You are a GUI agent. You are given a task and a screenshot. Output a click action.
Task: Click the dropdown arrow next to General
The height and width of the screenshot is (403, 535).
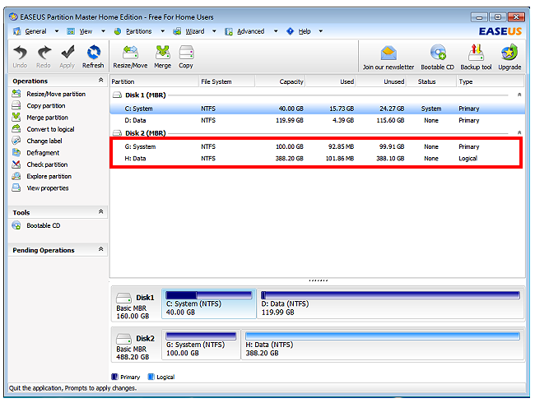pos(57,31)
